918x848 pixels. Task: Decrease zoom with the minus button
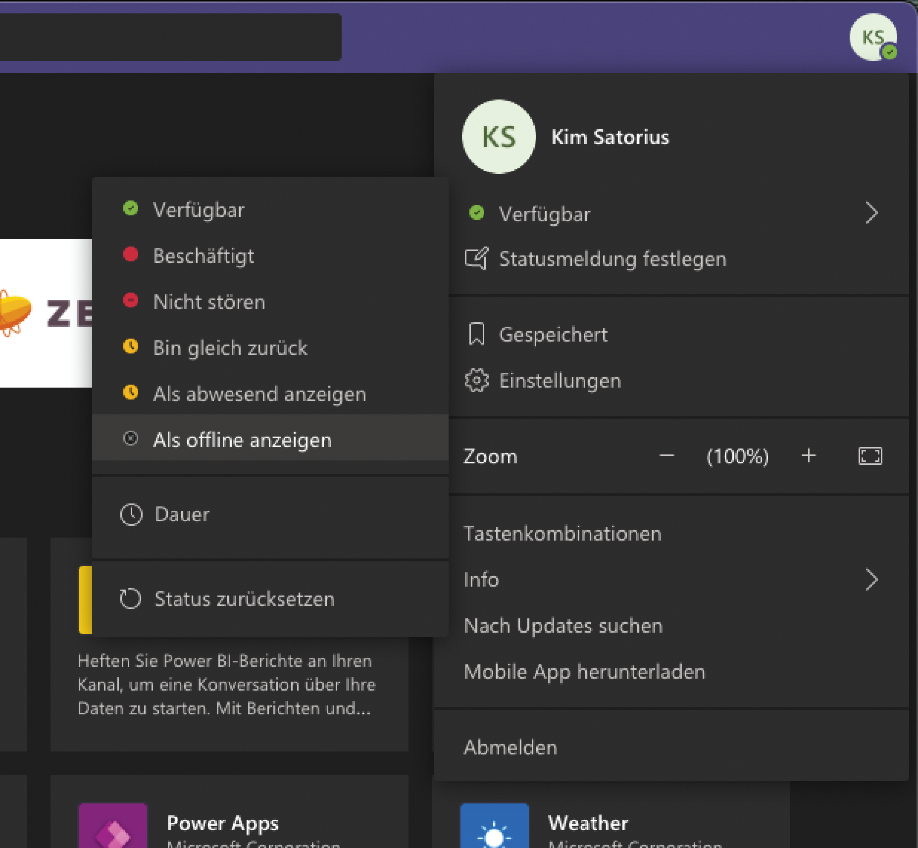(x=667, y=455)
